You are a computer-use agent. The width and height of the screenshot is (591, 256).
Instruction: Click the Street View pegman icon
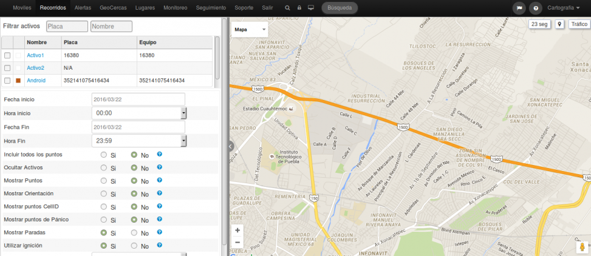tap(582, 248)
